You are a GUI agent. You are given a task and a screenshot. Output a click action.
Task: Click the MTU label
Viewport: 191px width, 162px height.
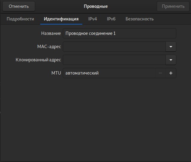(56, 73)
